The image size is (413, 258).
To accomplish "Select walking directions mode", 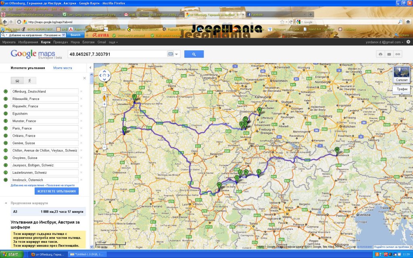I will point(29,81).
